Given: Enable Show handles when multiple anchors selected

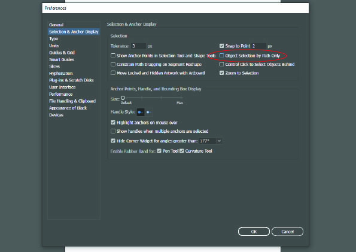Looking at the screenshot, I should [x=113, y=131].
